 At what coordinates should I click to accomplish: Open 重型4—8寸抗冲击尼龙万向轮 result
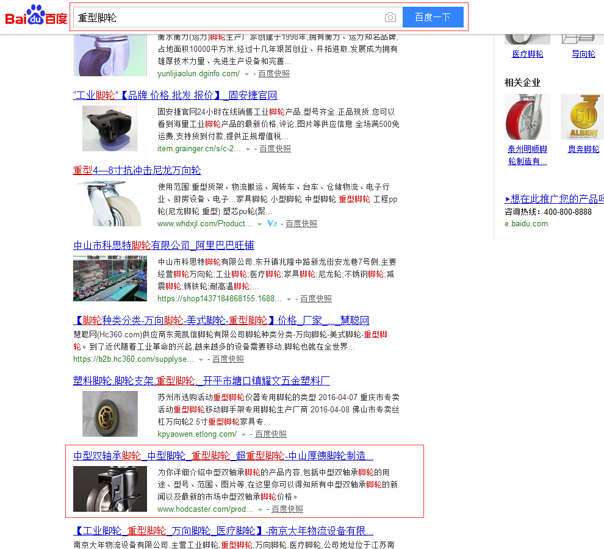pos(137,170)
